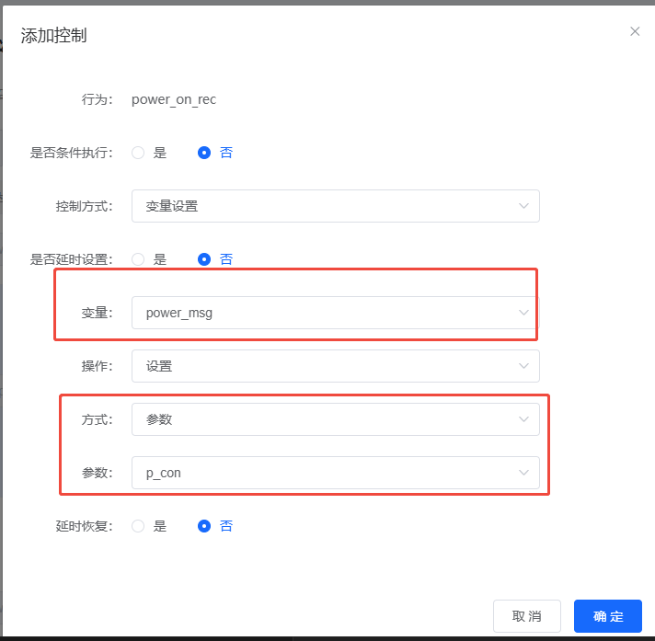Click the 取消 button
Image resolution: width=655 pixels, height=641 pixels.
pyautogui.click(x=527, y=616)
